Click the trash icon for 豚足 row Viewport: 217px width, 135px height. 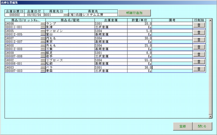click(x=199, y=54)
